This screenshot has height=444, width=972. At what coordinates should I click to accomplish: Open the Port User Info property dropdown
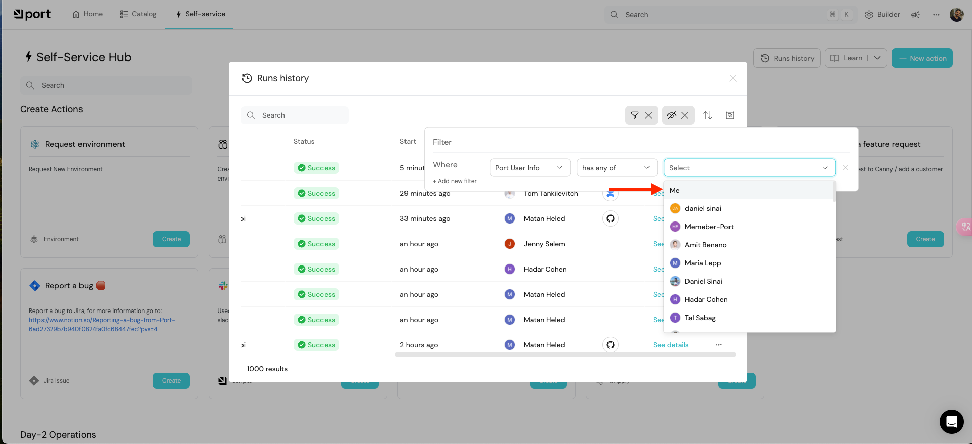pos(530,168)
